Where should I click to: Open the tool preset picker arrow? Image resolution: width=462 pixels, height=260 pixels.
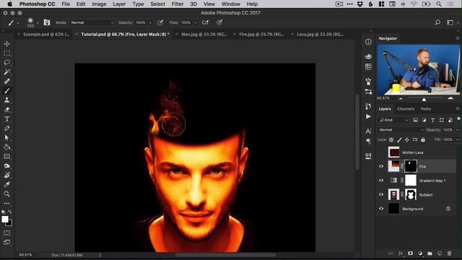coord(18,22)
